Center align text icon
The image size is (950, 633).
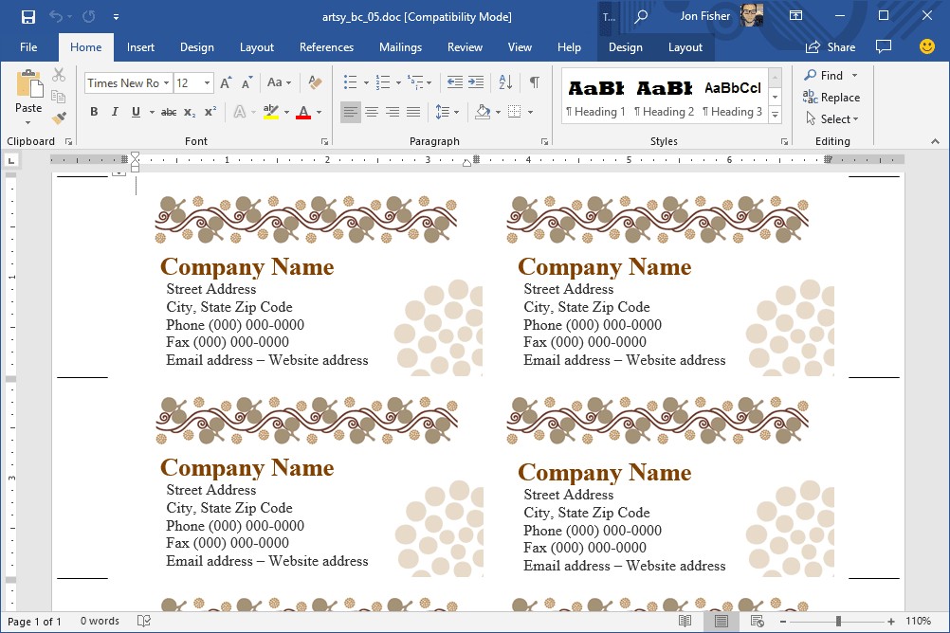[x=372, y=112]
